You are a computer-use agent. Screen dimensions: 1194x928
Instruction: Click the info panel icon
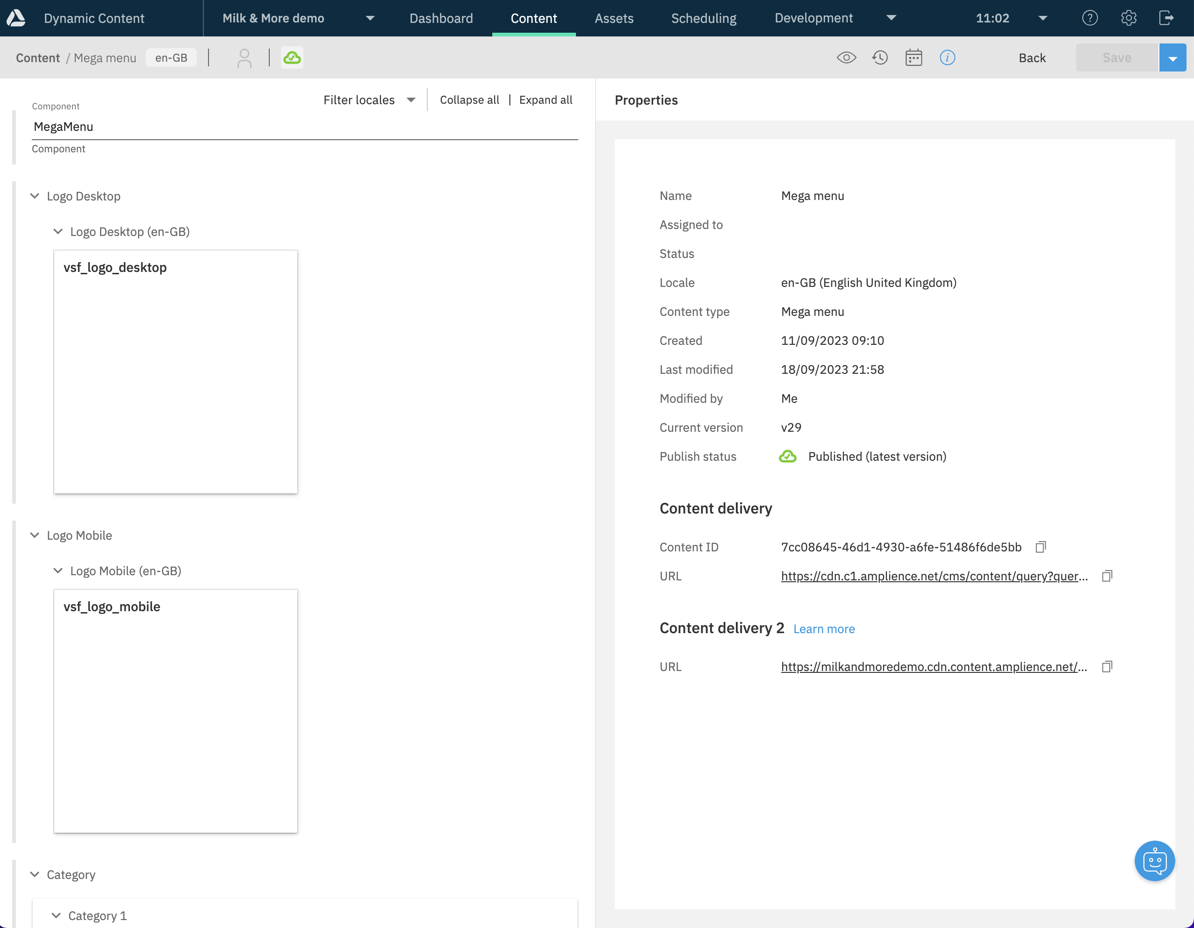coord(948,57)
